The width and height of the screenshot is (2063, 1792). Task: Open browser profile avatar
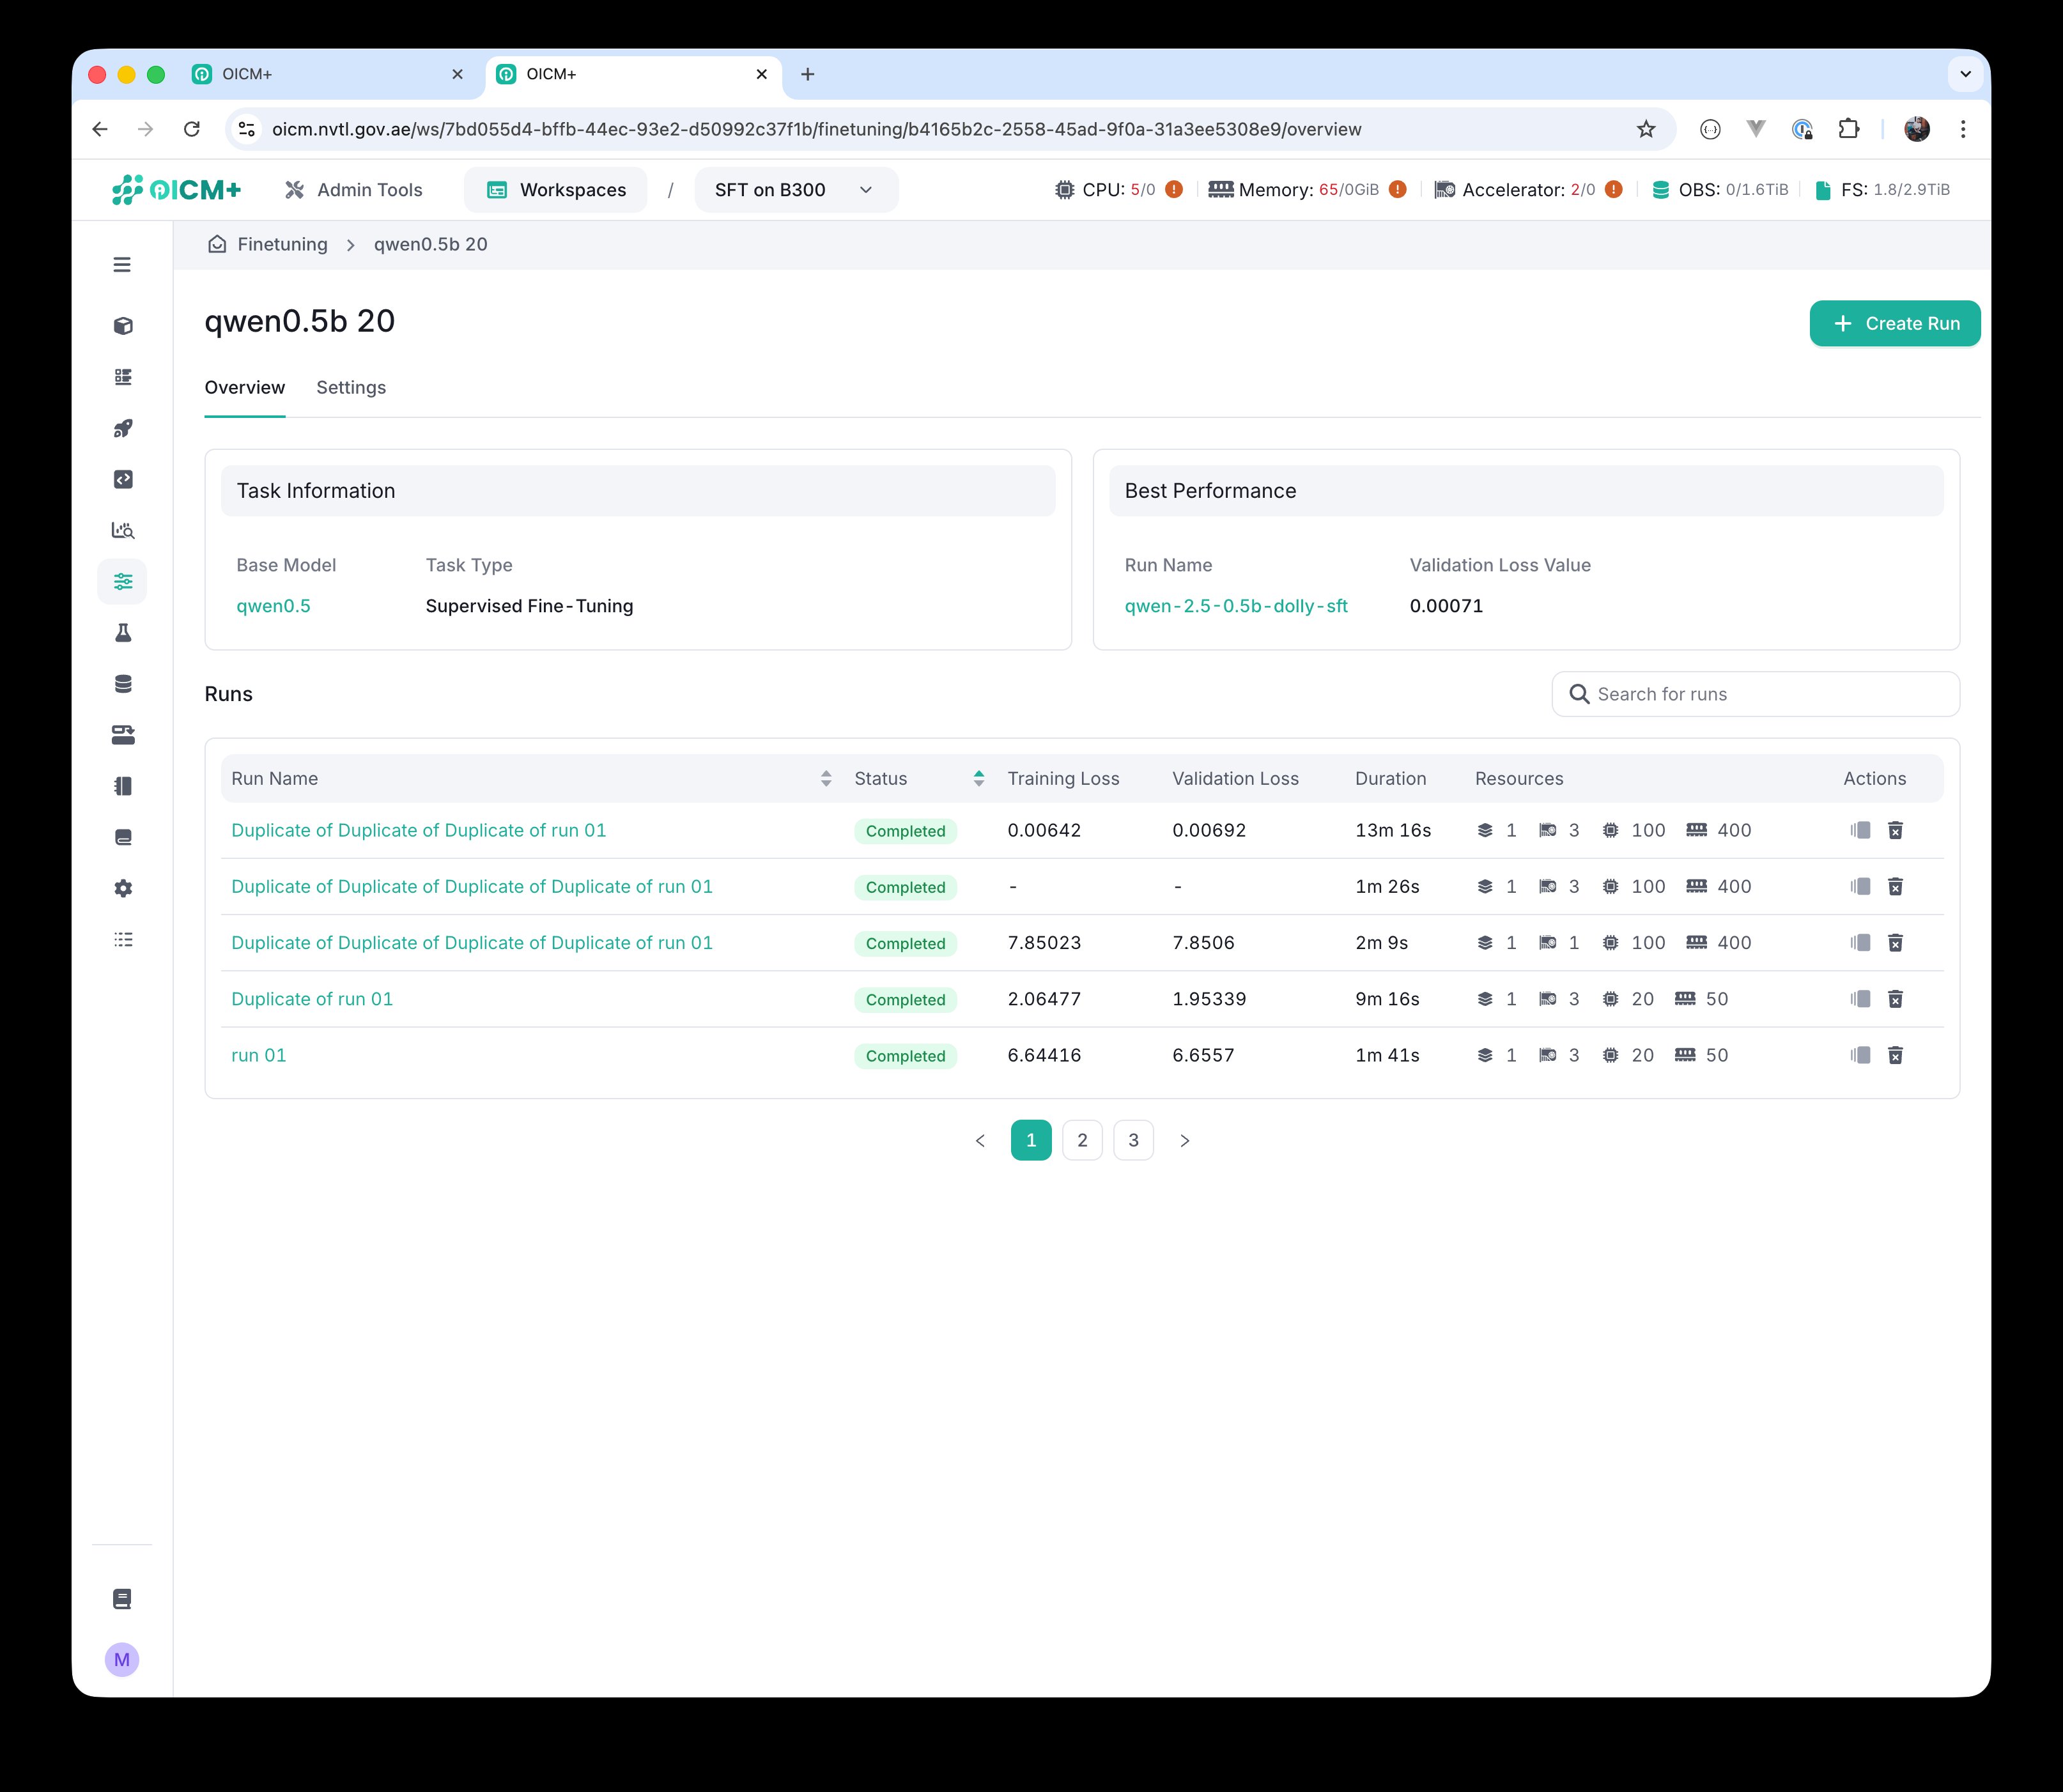1917,129
